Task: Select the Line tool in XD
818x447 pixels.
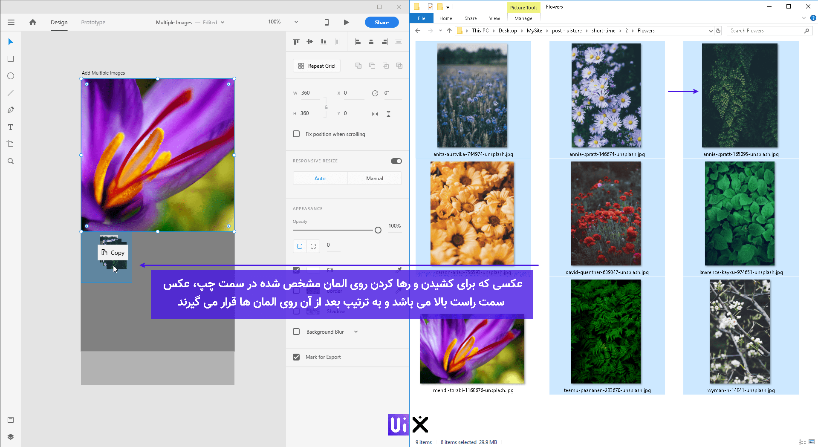Action: (11, 93)
